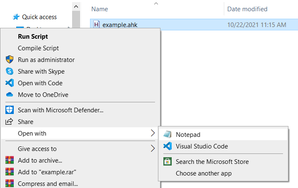
Task: Expand the Give access to submenu arrow
Action: [153, 148]
